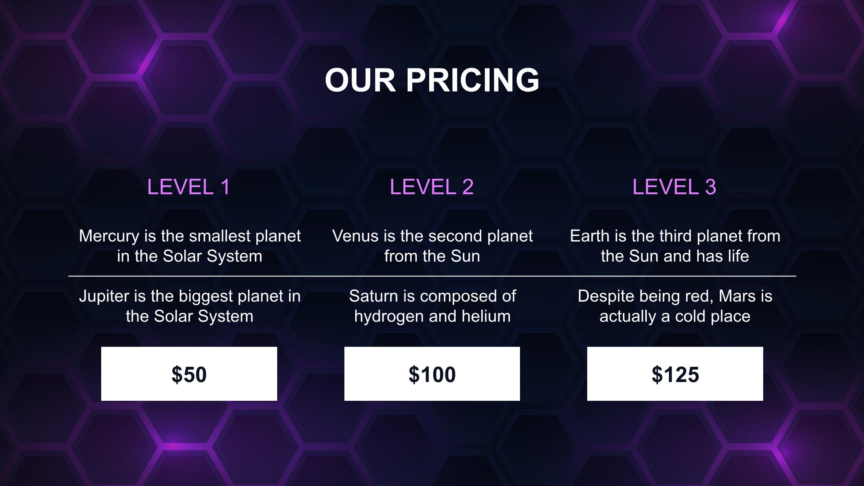Select the Mercury smallest planet text
Image resolution: width=864 pixels, height=486 pixels.
190,246
